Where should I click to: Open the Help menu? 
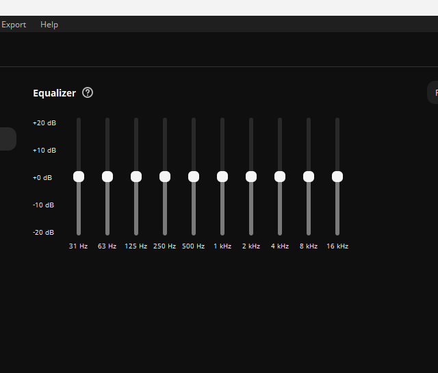coord(49,25)
